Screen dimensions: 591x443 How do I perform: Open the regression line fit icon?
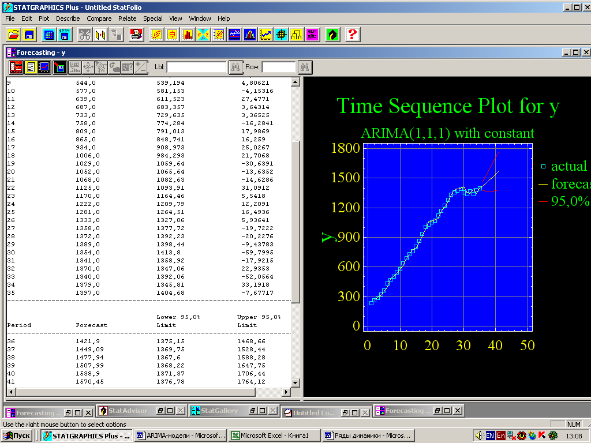[219, 35]
